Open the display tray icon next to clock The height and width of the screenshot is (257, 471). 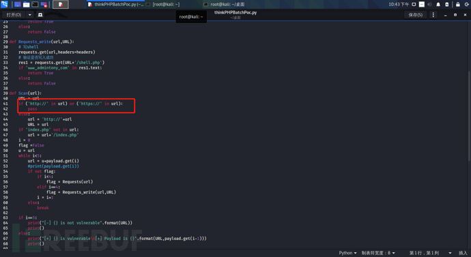(x=414, y=5)
